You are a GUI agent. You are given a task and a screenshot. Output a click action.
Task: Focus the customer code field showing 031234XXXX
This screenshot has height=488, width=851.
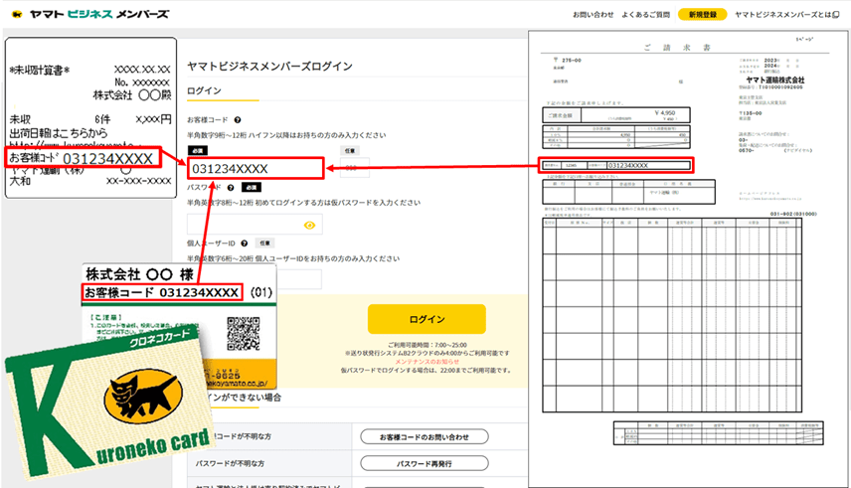pyautogui.click(x=255, y=168)
